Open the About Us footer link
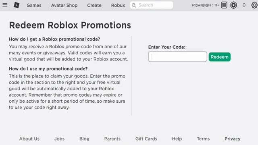The image size is (258, 145). (29, 139)
